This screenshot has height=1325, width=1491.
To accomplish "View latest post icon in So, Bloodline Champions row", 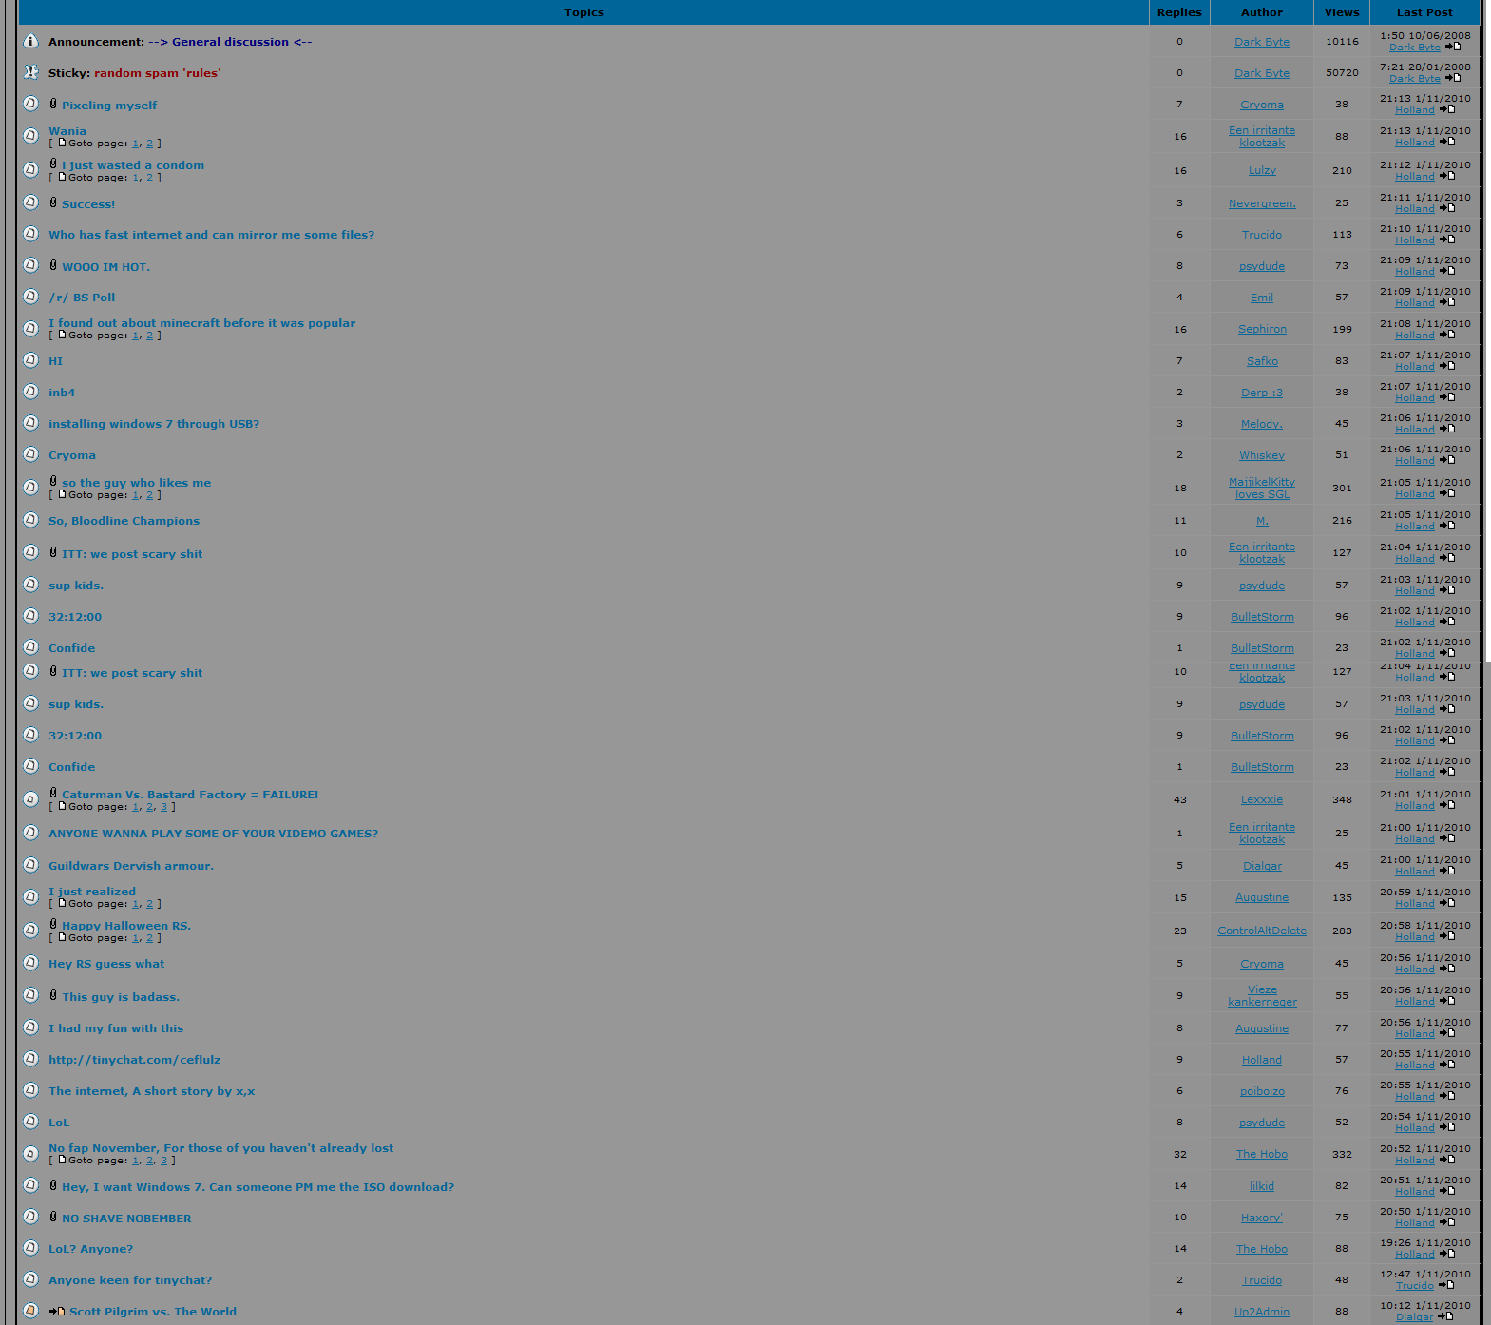I will tap(1447, 526).
